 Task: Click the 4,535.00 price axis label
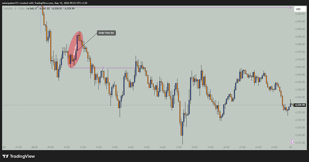point(300,112)
